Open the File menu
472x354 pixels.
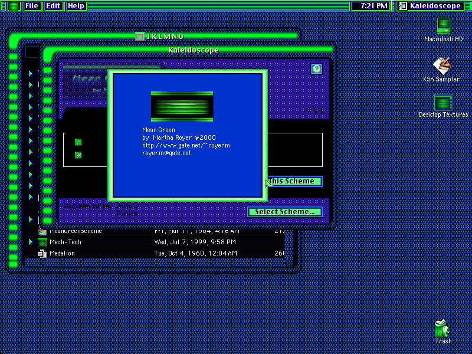pos(32,6)
